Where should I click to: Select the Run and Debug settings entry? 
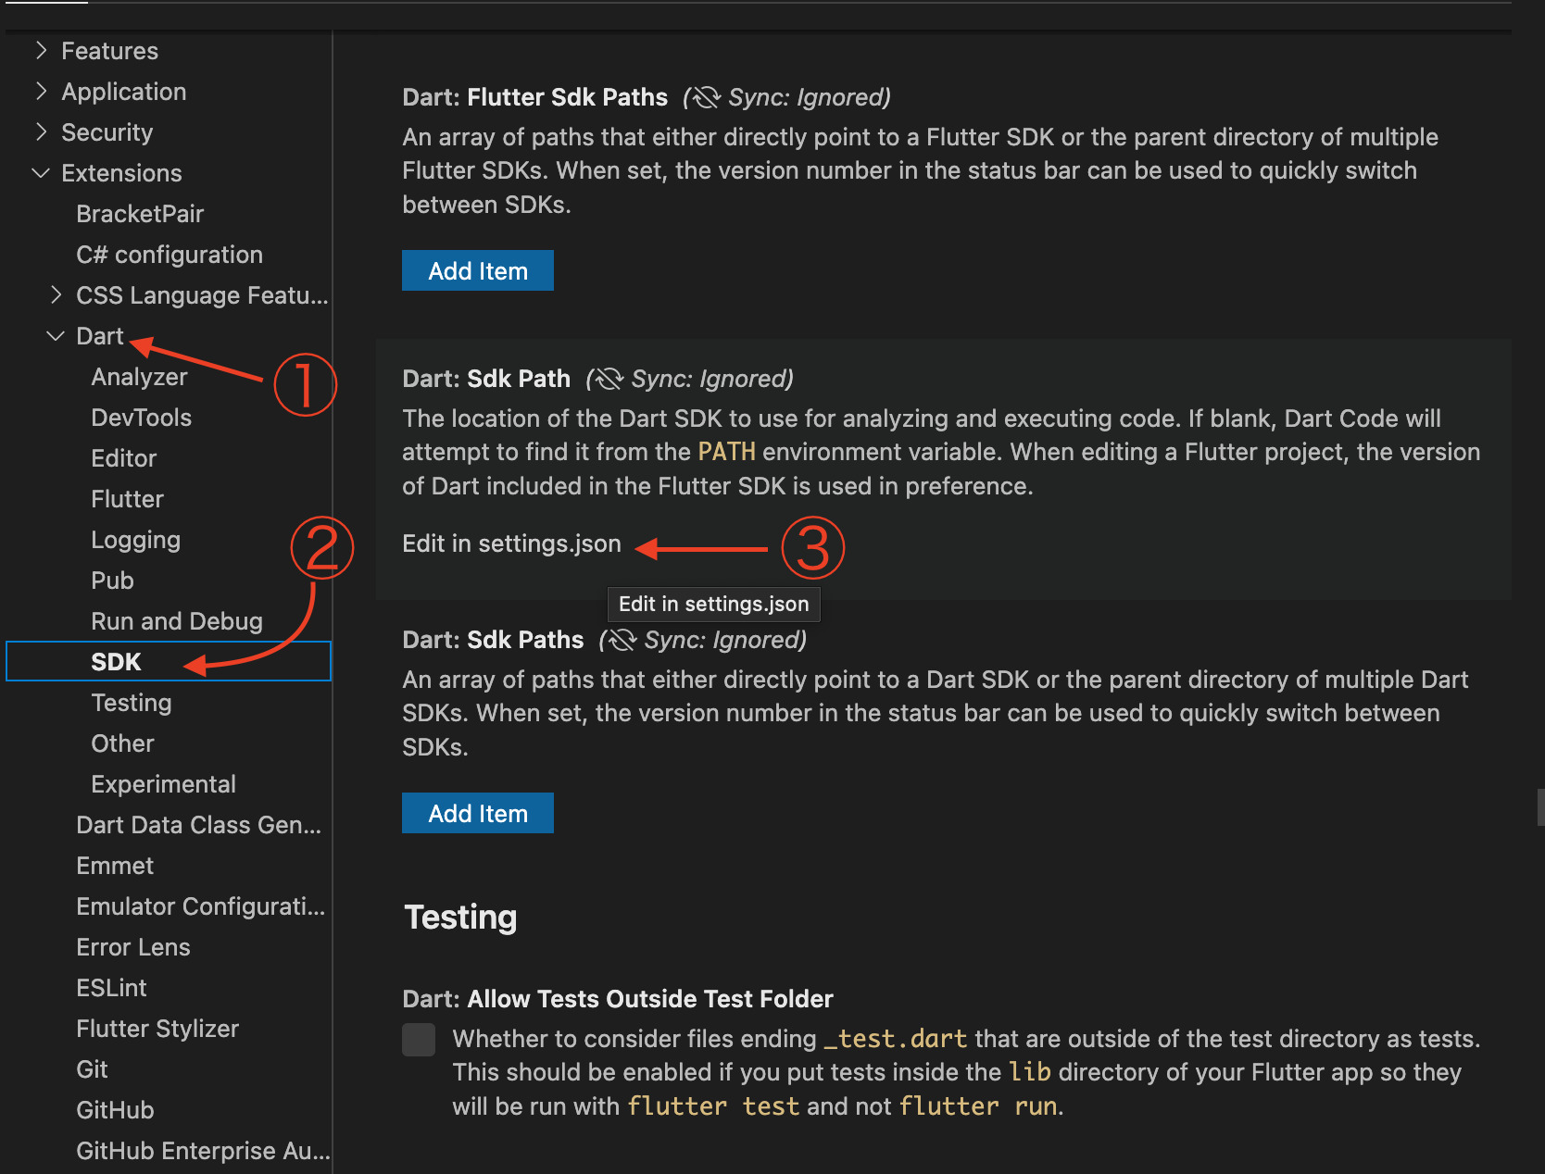pos(176,620)
